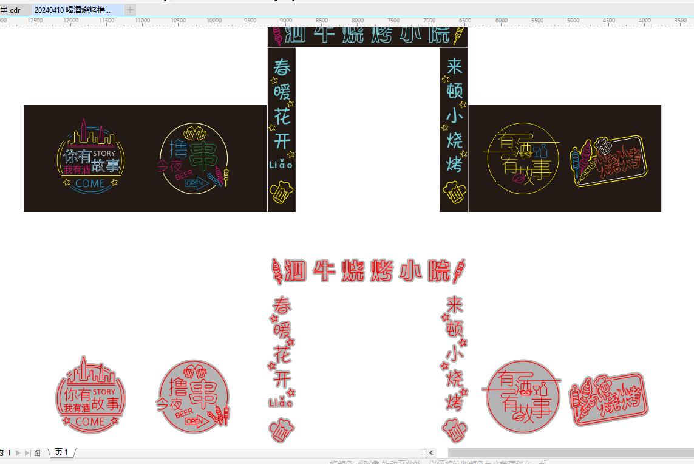The width and height of the screenshot is (694, 464).
Task: Select the red outline 撸串 circle badge
Action: click(x=194, y=396)
